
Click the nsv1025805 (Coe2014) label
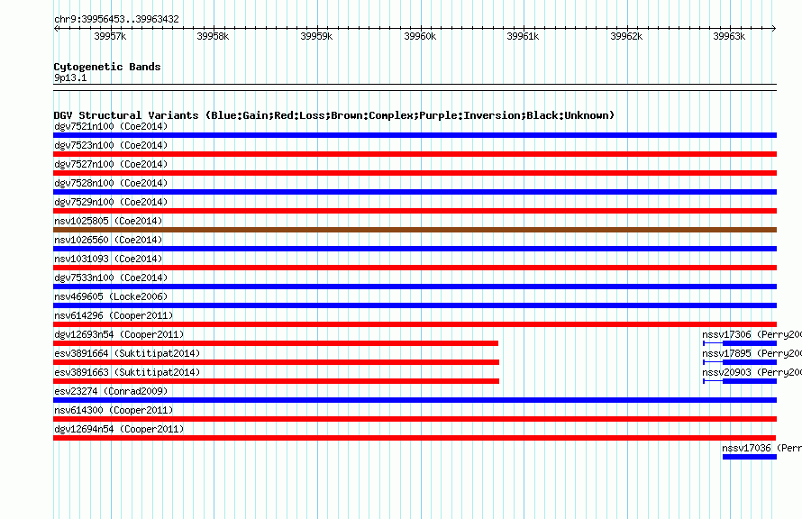click(x=108, y=221)
